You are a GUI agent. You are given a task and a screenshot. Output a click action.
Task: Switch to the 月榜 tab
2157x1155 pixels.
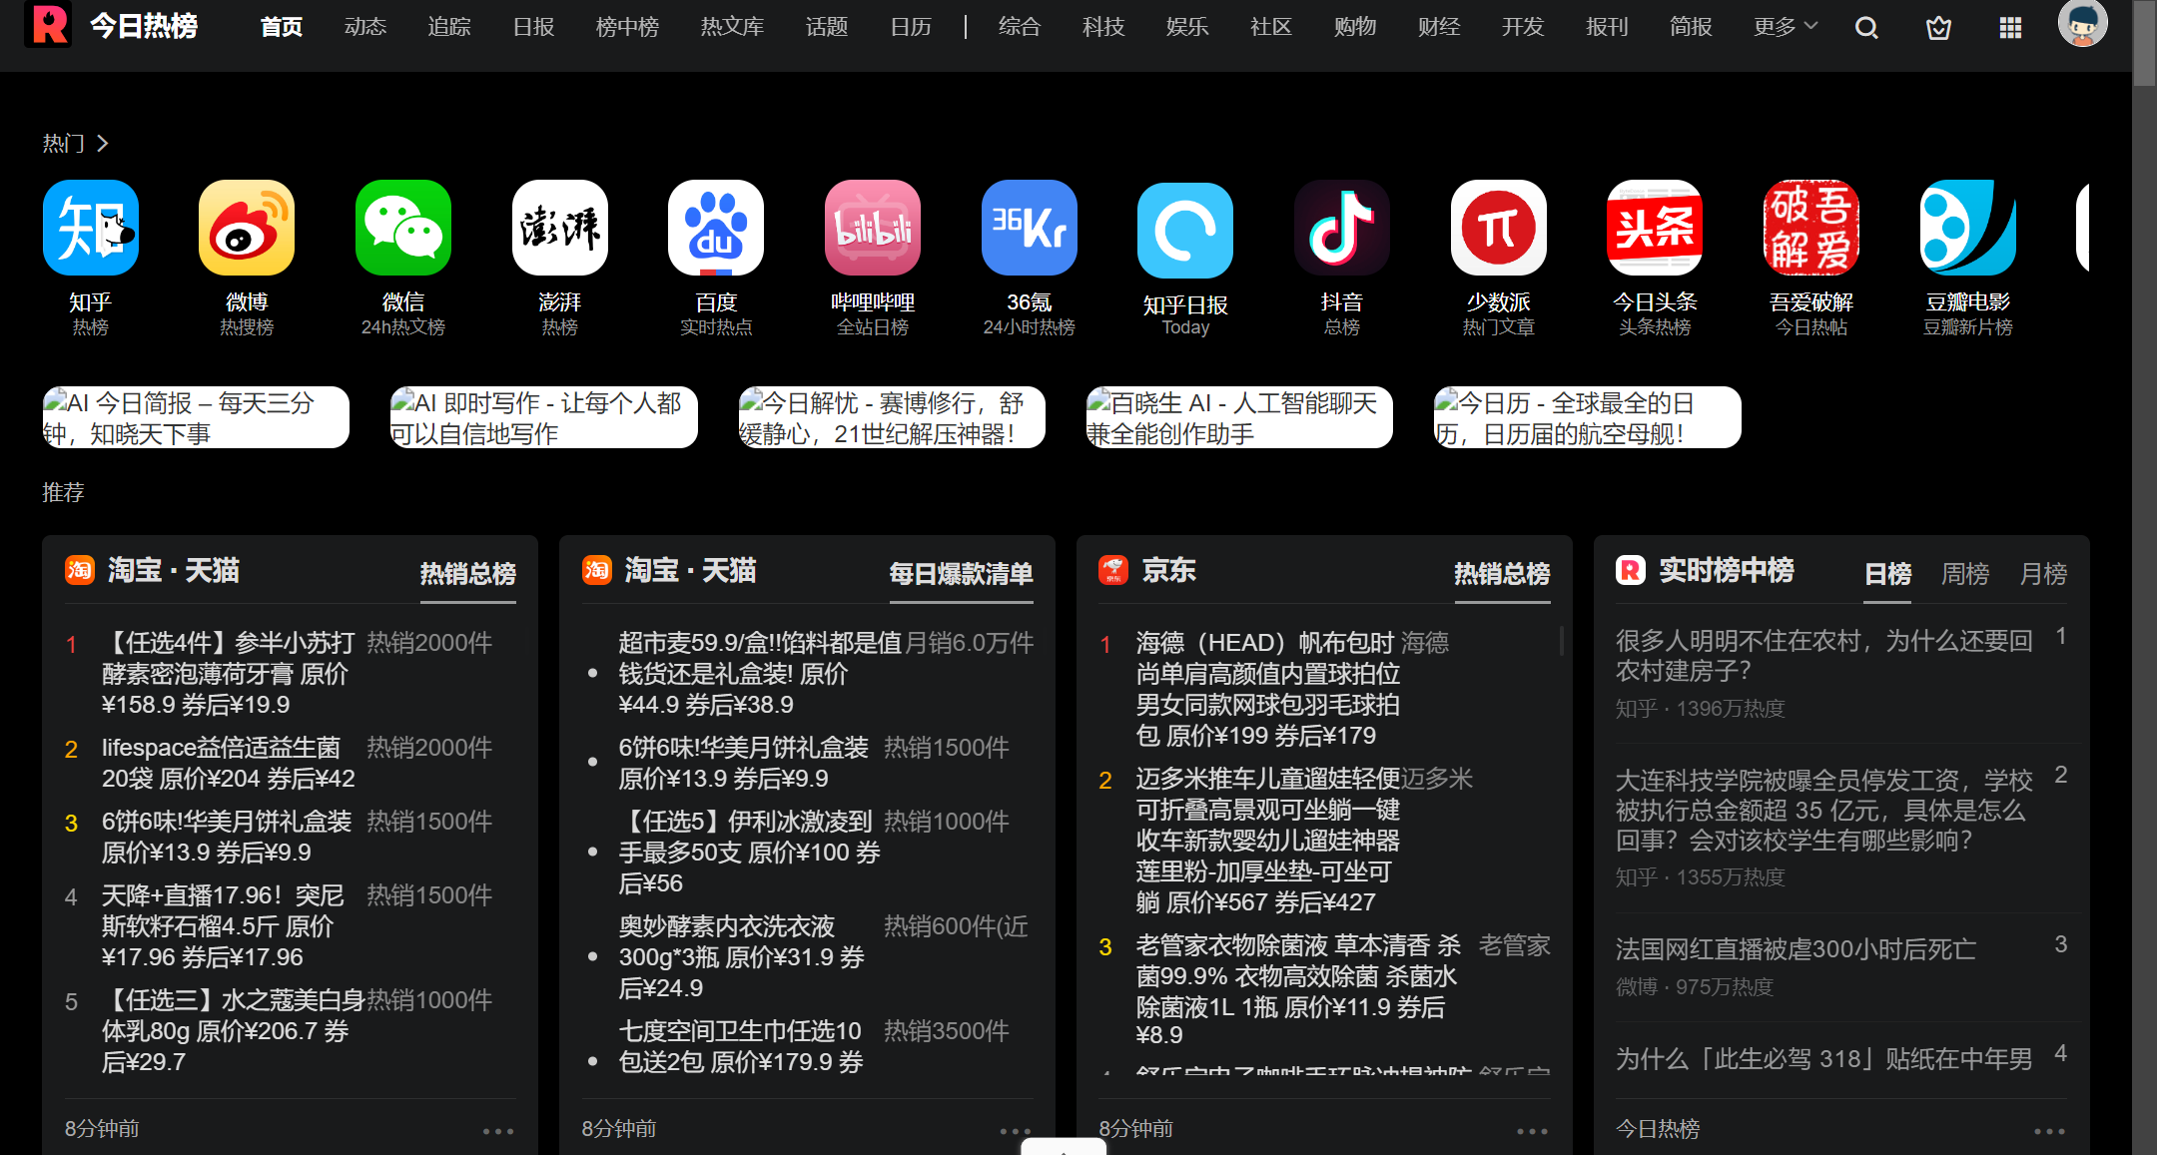pyautogui.click(x=2043, y=574)
